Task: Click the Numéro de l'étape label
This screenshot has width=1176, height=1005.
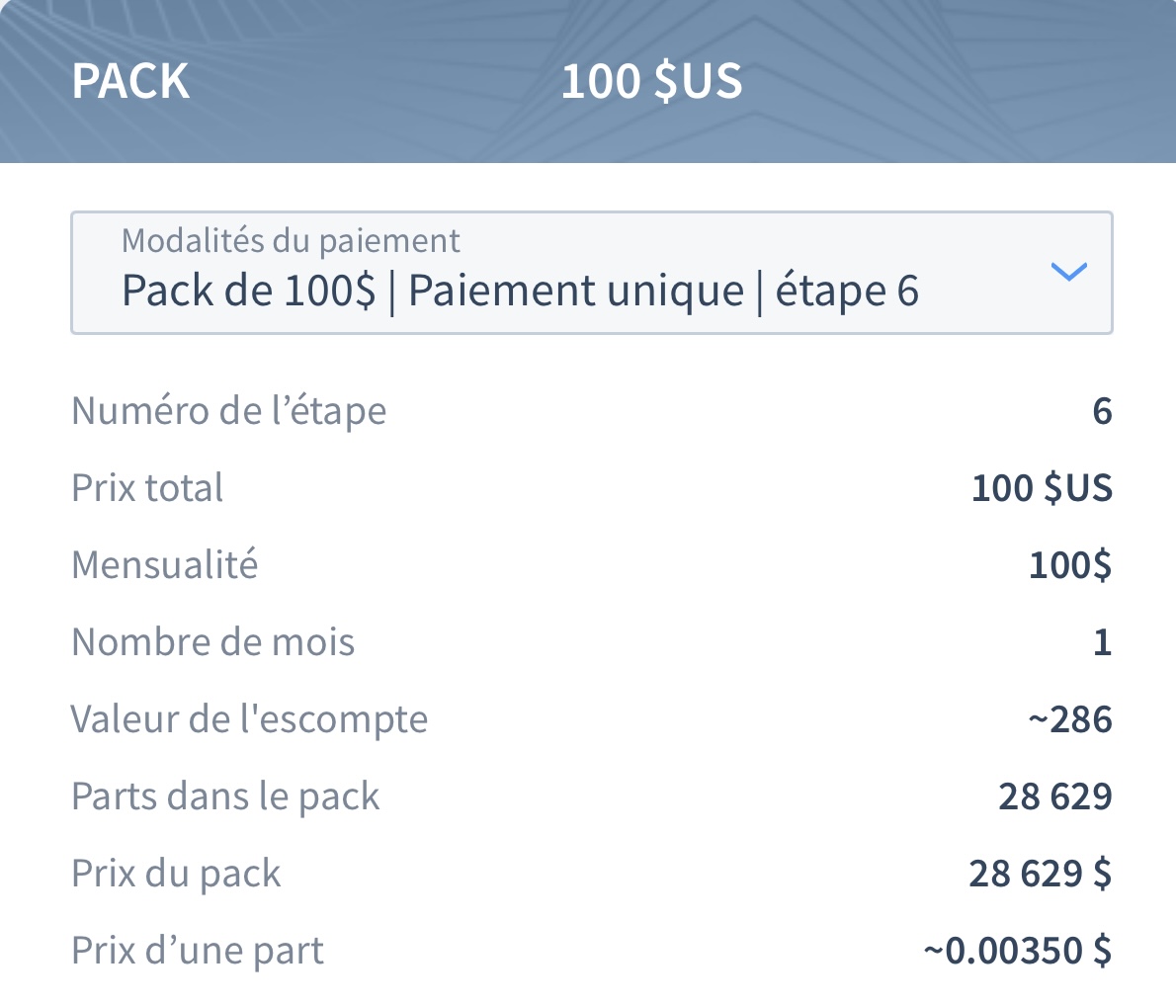Action: tap(228, 411)
